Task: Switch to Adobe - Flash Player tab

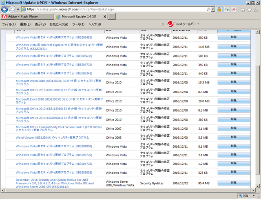Action: (27, 16)
